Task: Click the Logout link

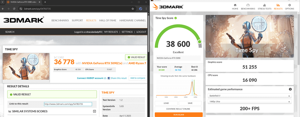Action: [x=141, y=32]
